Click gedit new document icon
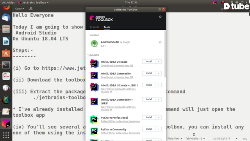The height and width of the screenshot is (141, 250). point(31,9)
